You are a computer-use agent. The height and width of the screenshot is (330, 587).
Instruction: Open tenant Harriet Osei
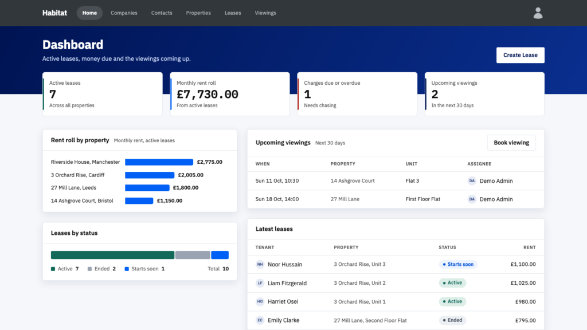click(x=283, y=301)
